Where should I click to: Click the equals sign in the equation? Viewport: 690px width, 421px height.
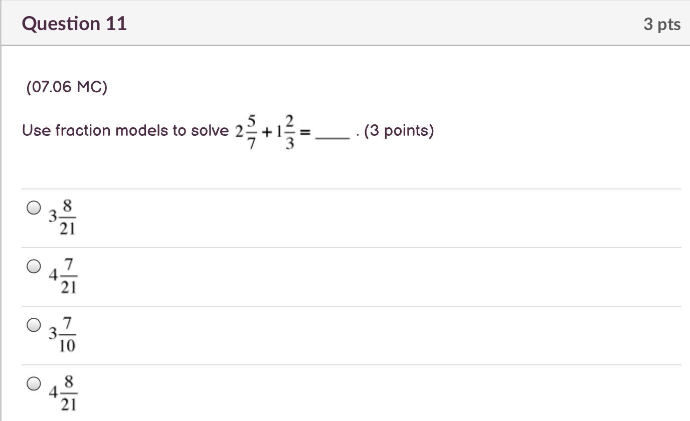coord(305,133)
